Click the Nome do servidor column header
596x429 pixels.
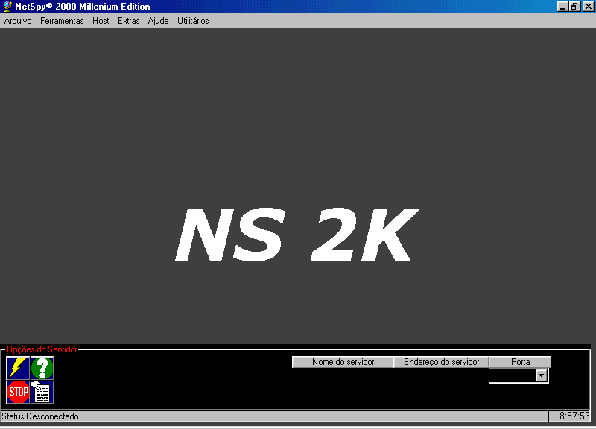point(343,362)
